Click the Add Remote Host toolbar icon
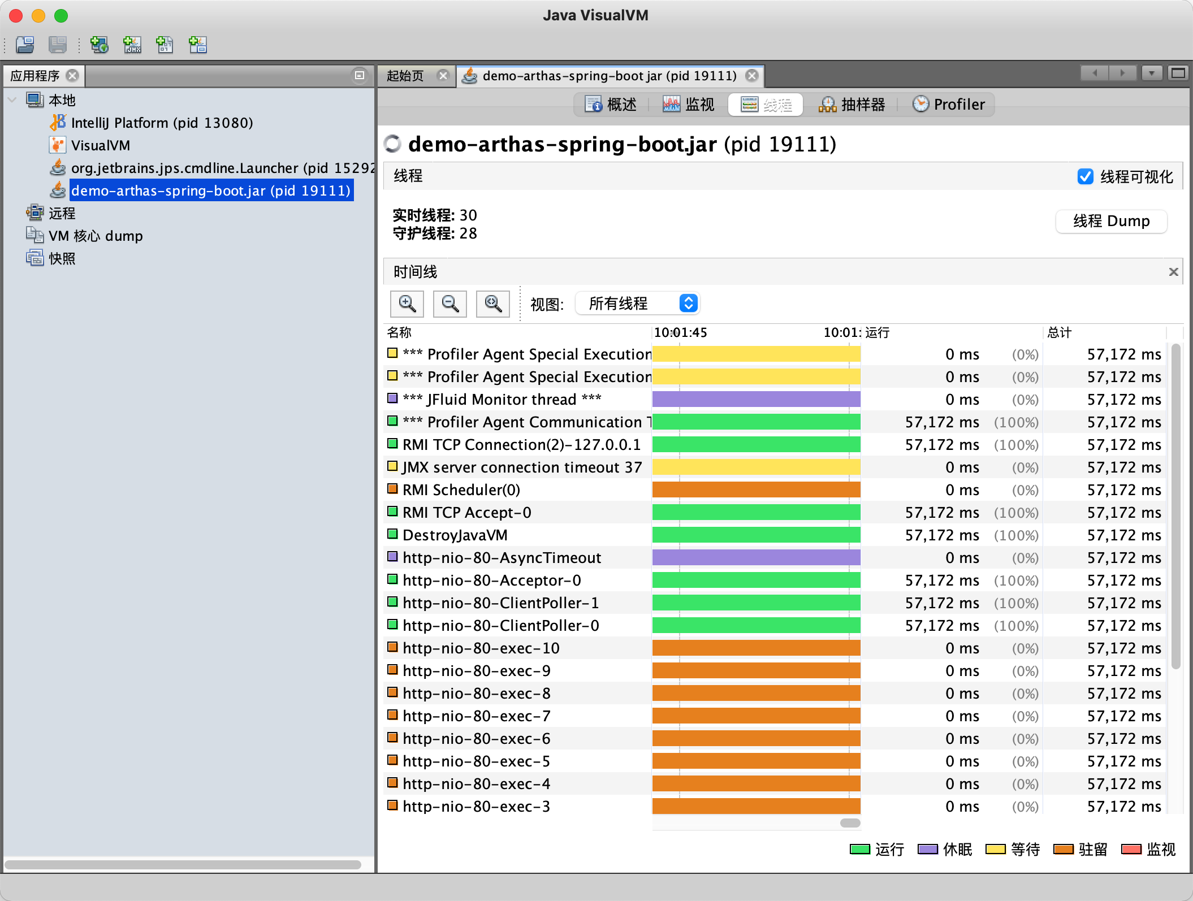 tap(100, 45)
